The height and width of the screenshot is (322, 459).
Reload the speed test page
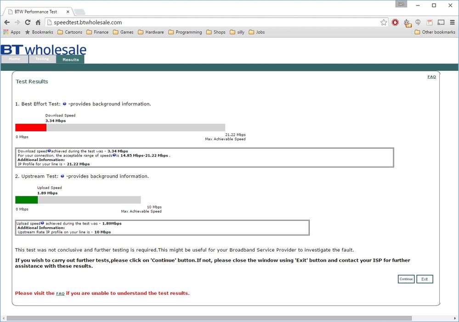pos(28,22)
